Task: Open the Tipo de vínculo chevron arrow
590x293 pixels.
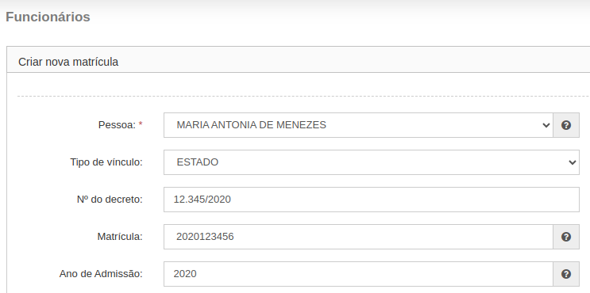Action: pos(573,162)
